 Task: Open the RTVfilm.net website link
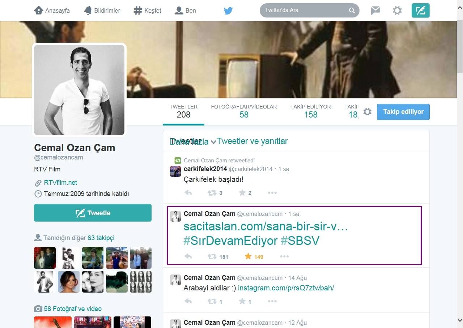coord(60,183)
